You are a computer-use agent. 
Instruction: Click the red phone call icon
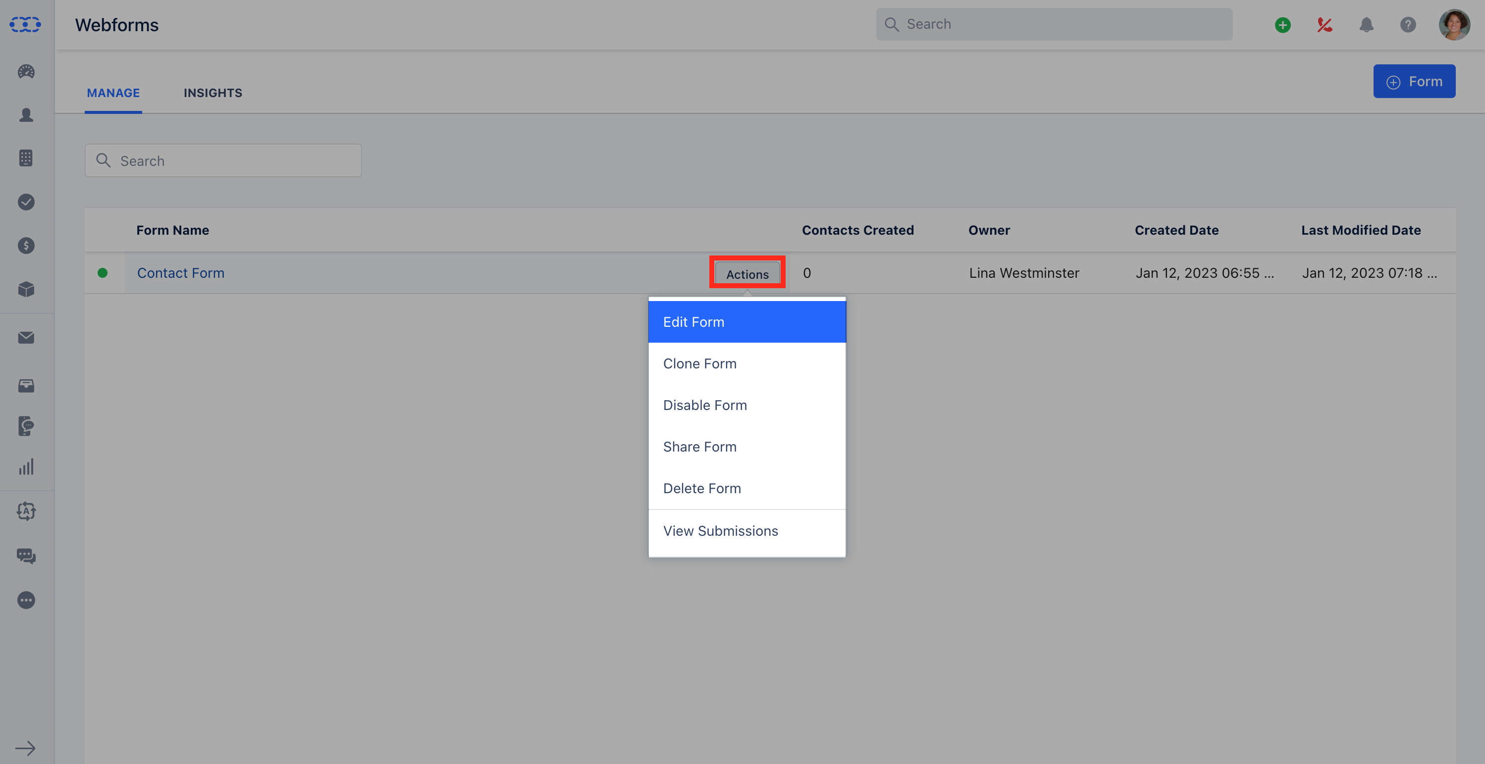coord(1324,25)
